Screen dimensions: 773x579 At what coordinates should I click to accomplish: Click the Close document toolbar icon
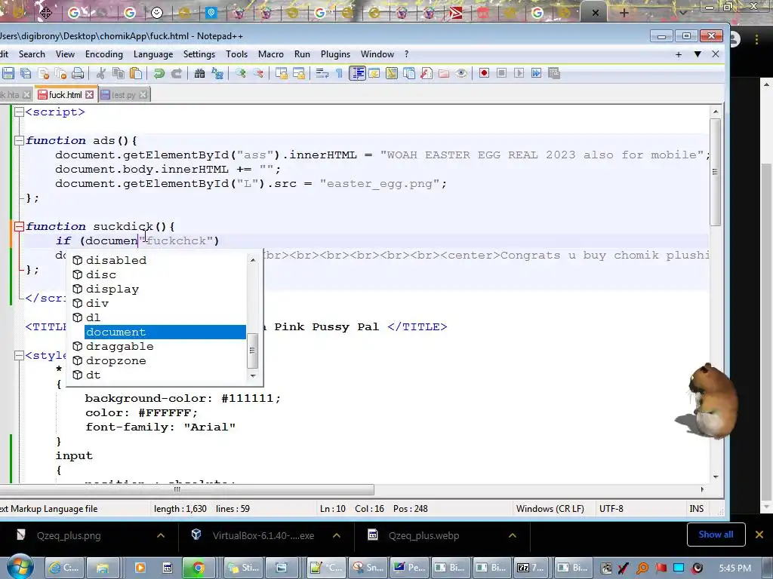point(43,73)
